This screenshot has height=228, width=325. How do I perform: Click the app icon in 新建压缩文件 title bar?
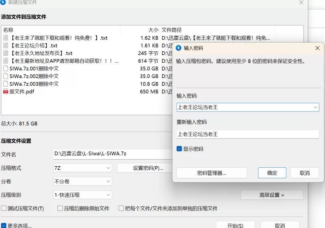click(3, 2)
